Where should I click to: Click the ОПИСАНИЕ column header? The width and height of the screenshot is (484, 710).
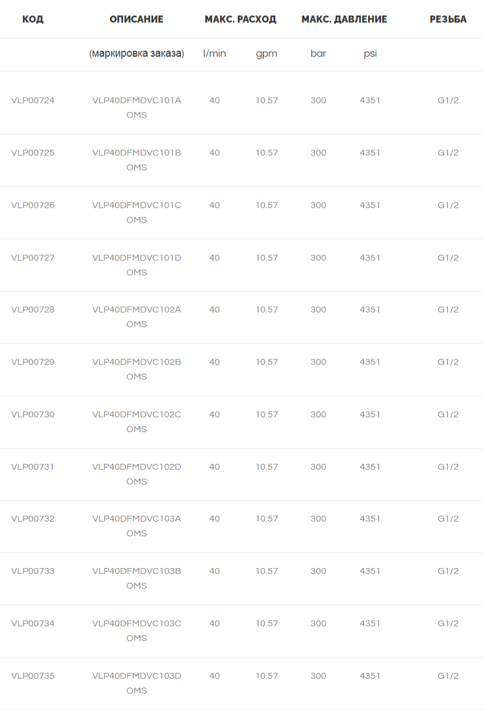tap(136, 19)
